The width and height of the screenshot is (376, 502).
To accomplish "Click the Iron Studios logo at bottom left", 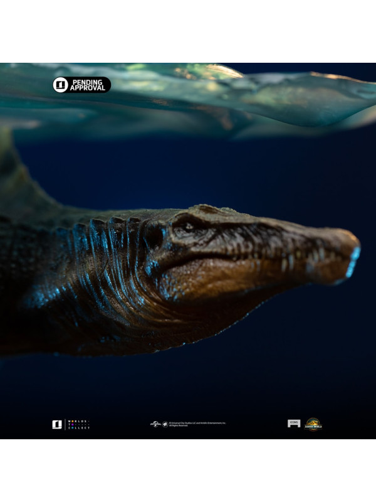I will [x=57, y=425].
